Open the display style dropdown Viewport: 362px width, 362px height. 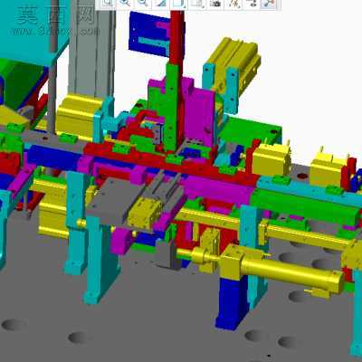[x=179, y=3]
